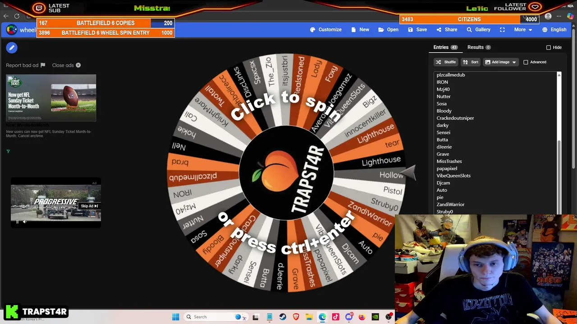Open the Windows Start menu

[x=175, y=317]
